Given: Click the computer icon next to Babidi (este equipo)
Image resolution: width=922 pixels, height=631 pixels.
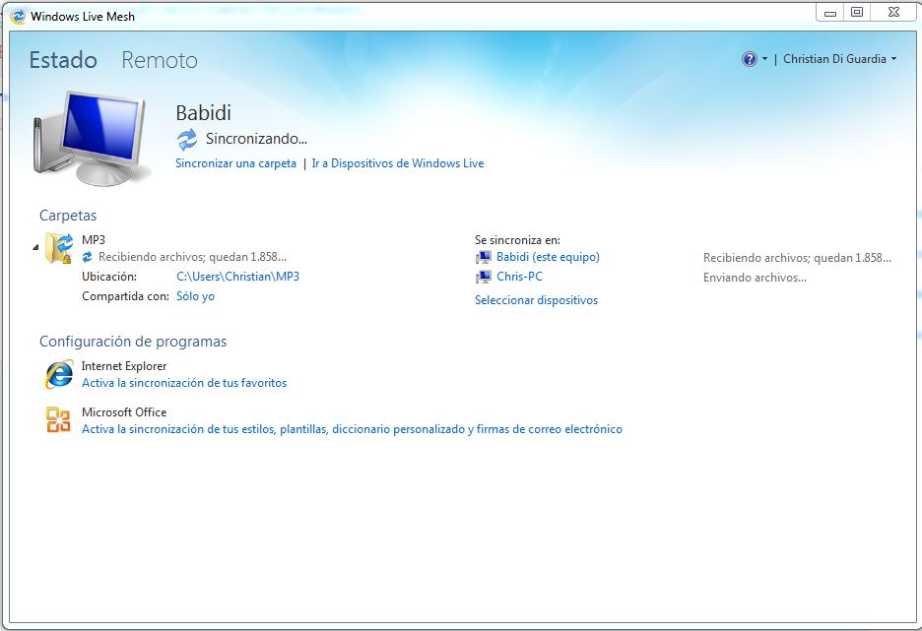Looking at the screenshot, I should click(x=484, y=257).
